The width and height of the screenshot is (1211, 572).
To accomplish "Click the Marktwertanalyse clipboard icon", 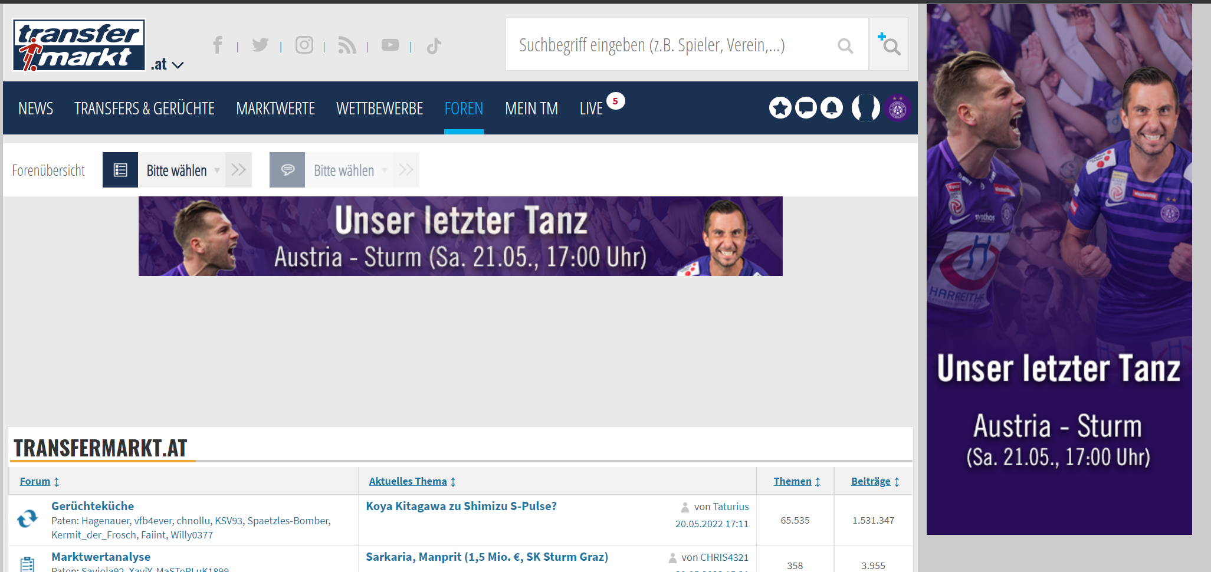I will 27,565.
